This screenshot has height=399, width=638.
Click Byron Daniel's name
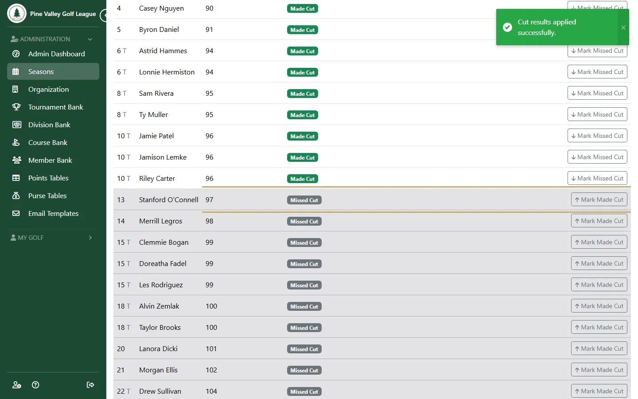(x=159, y=30)
